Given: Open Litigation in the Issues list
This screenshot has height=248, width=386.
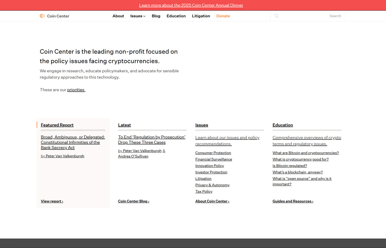Looking at the screenshot, I should click(203, 179).
